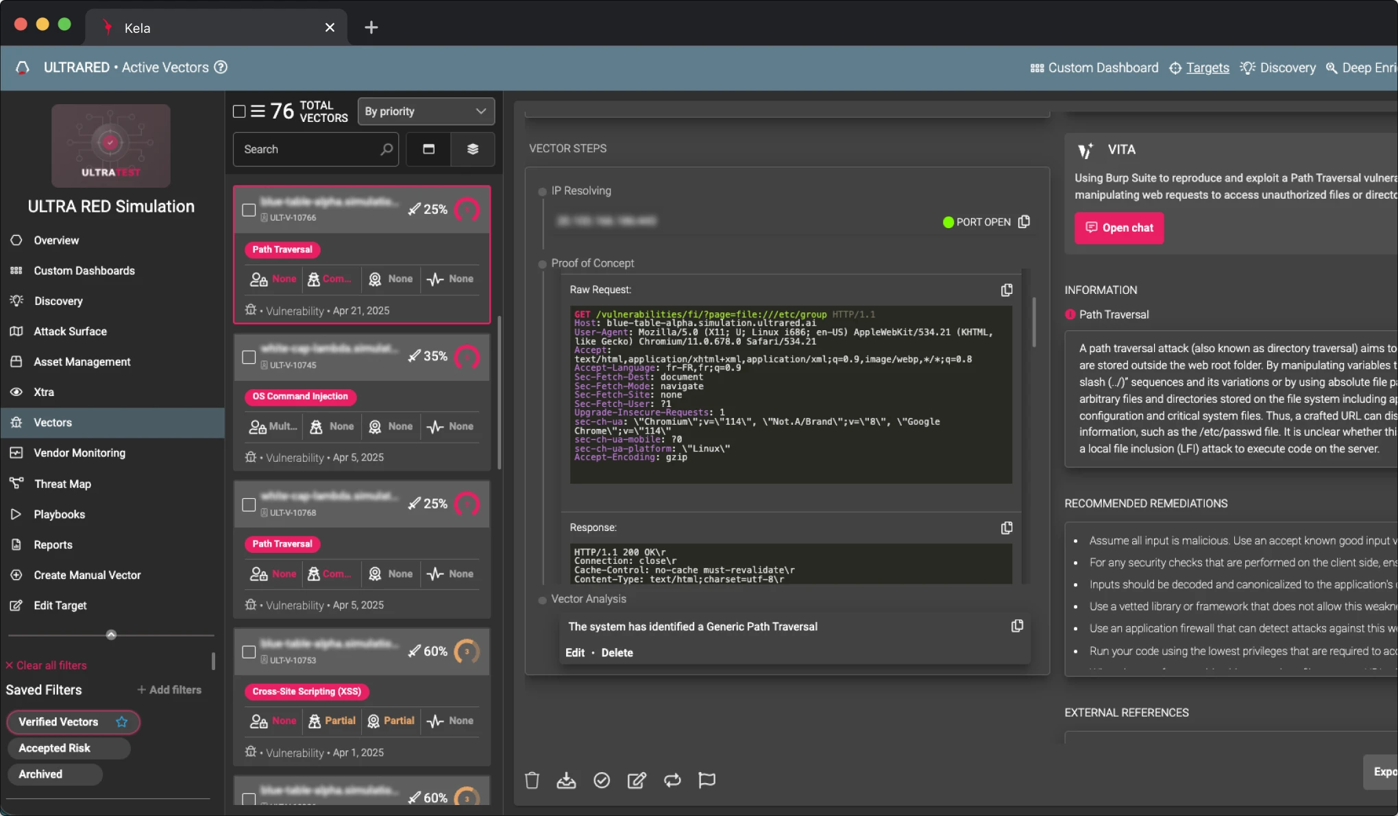
Task: Open the Active Vectors help icon
Action: coord(221,67)
